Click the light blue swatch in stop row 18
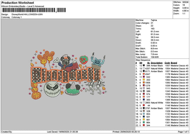Image resolution: width=190 pixels, height=134 pixels. 144,114
